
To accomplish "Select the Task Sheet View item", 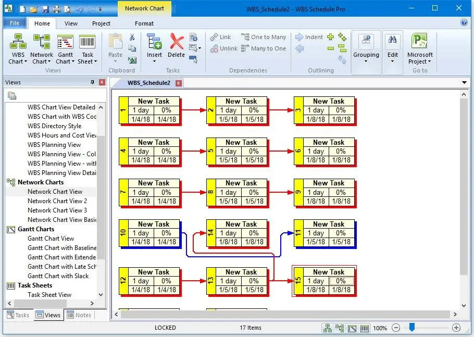I will tap(49, 294).
